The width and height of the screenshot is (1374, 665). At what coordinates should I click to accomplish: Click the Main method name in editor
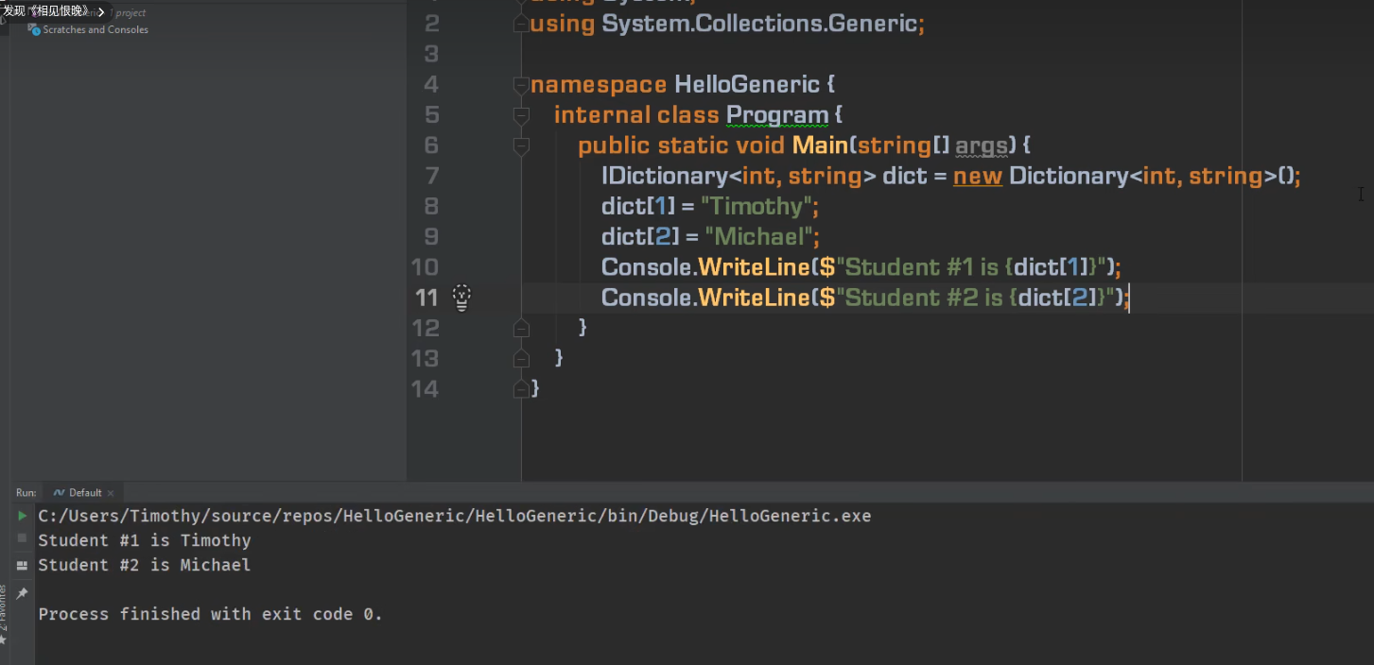(820, 145)
